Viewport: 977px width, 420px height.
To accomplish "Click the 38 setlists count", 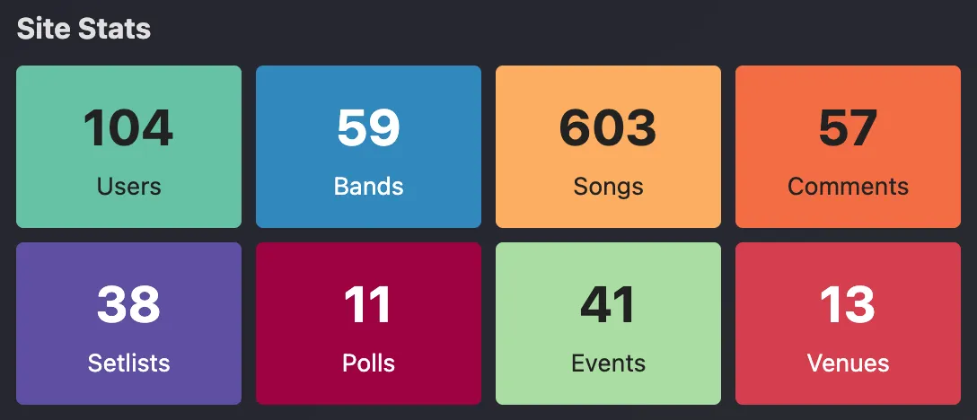I will [x=128, y=304].
